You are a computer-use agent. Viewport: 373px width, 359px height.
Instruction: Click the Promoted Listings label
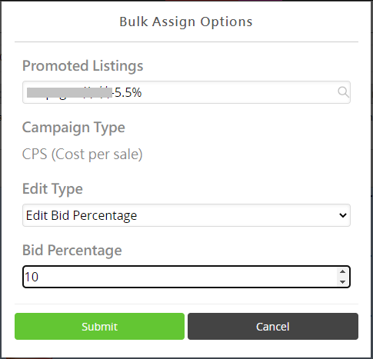tap(83, 66)
